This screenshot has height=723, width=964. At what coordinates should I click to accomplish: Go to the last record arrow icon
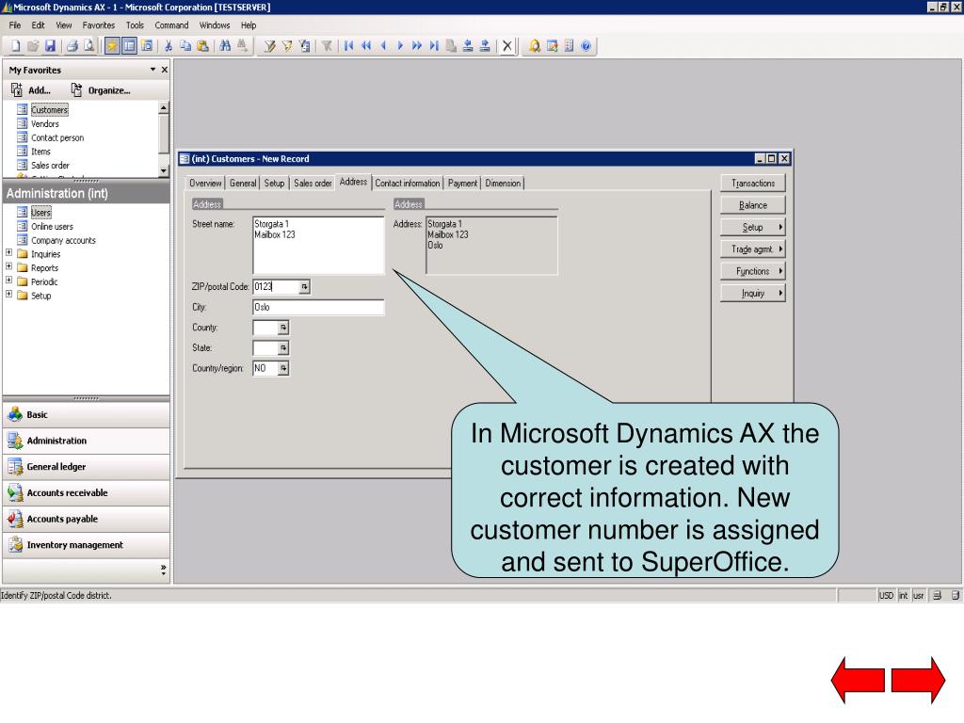[x=434, y=46]
